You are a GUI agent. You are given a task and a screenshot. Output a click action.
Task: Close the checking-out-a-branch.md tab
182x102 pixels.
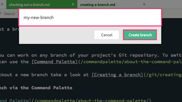pyautogui.click(x=73, y=4)
